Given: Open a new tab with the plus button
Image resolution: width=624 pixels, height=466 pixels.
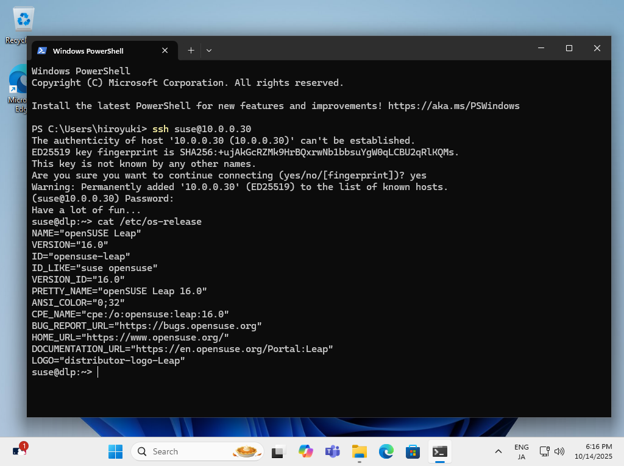Looking at the screenshot, I should point(191,51).
